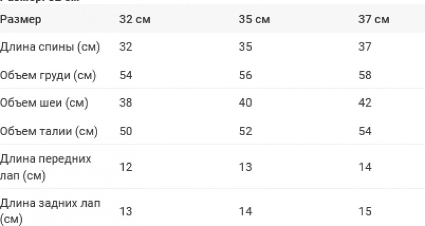
Task: Click the 'Длина спины (см)' row label
Action: coord(50,47)
